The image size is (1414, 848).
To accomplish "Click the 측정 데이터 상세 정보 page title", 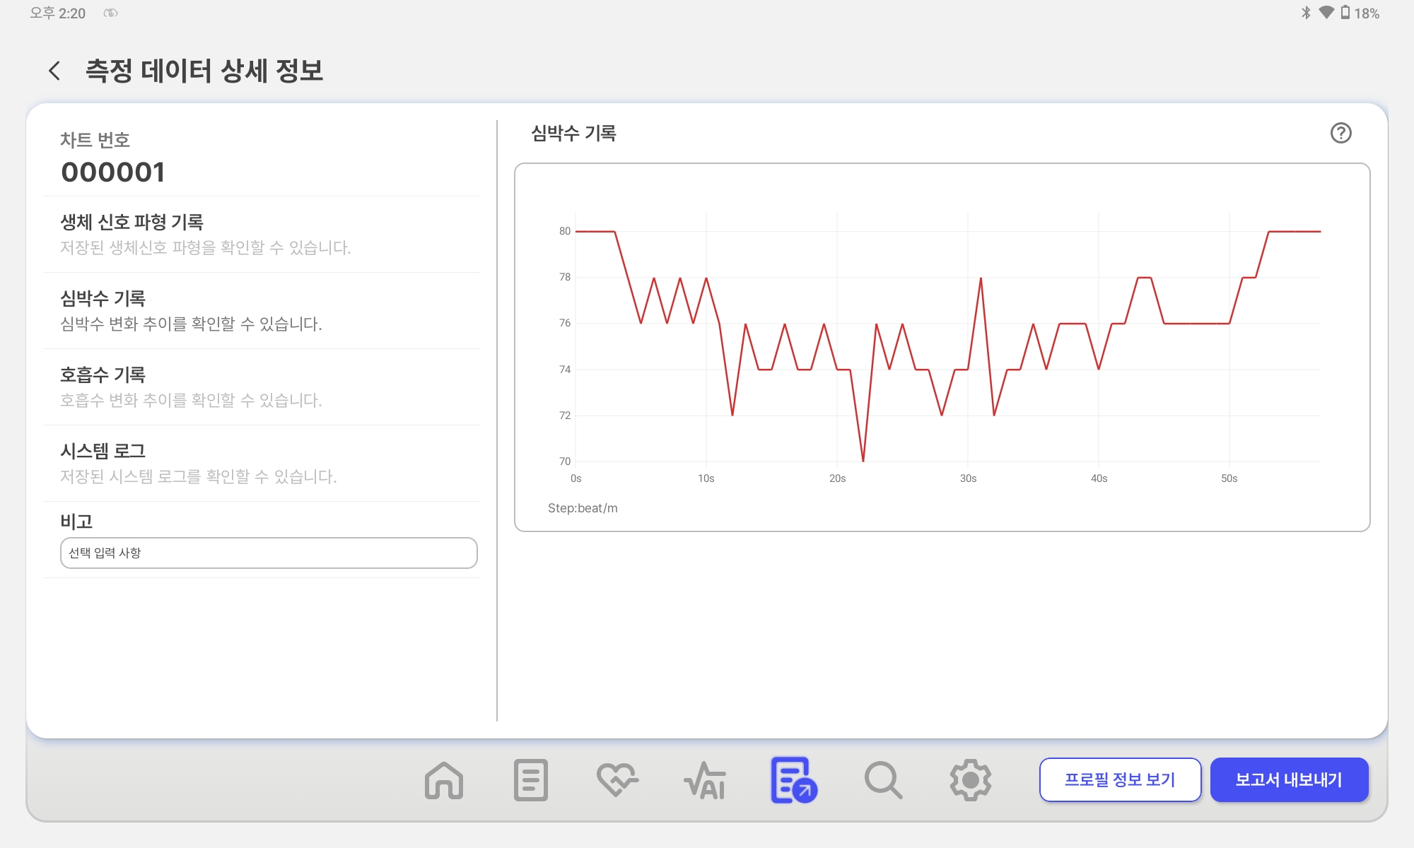I will (x=204, y=71).
